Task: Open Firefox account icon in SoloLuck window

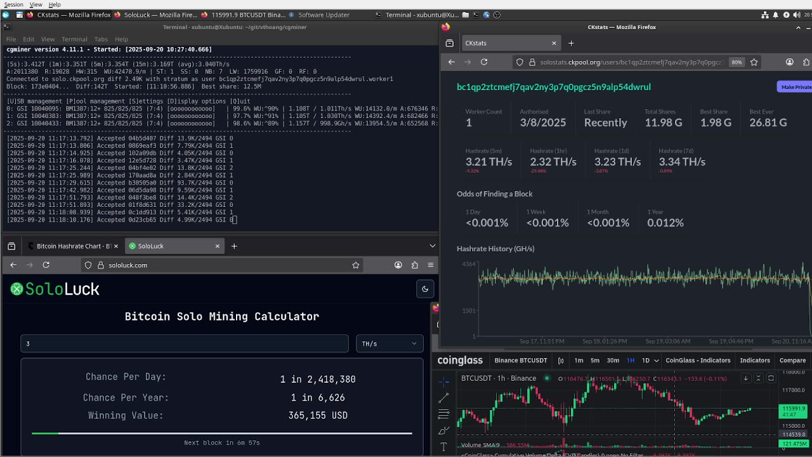Action: (398, 265)
